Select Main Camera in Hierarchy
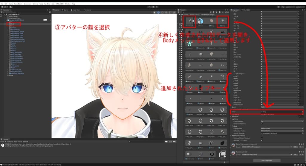Viewport: 306px width, 166px height. tap(14, 16)
